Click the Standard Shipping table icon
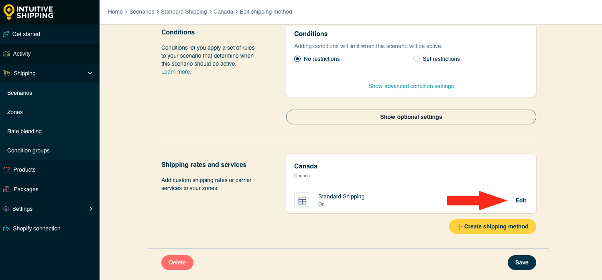 pos(302,200)
